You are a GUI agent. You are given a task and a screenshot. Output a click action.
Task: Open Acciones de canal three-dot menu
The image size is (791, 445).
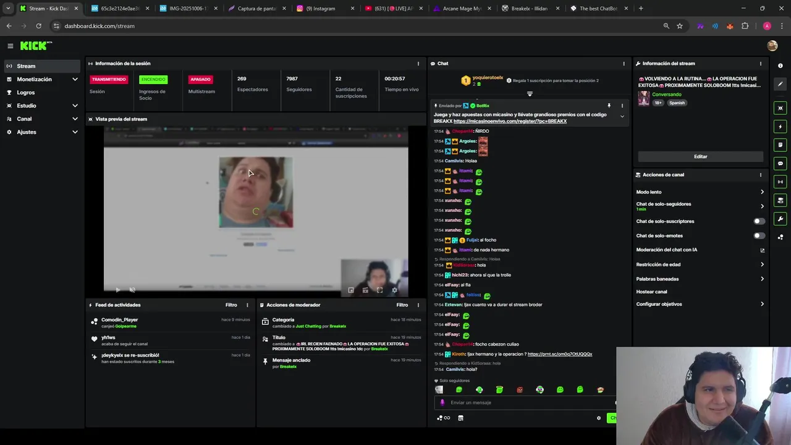(761, 175)
